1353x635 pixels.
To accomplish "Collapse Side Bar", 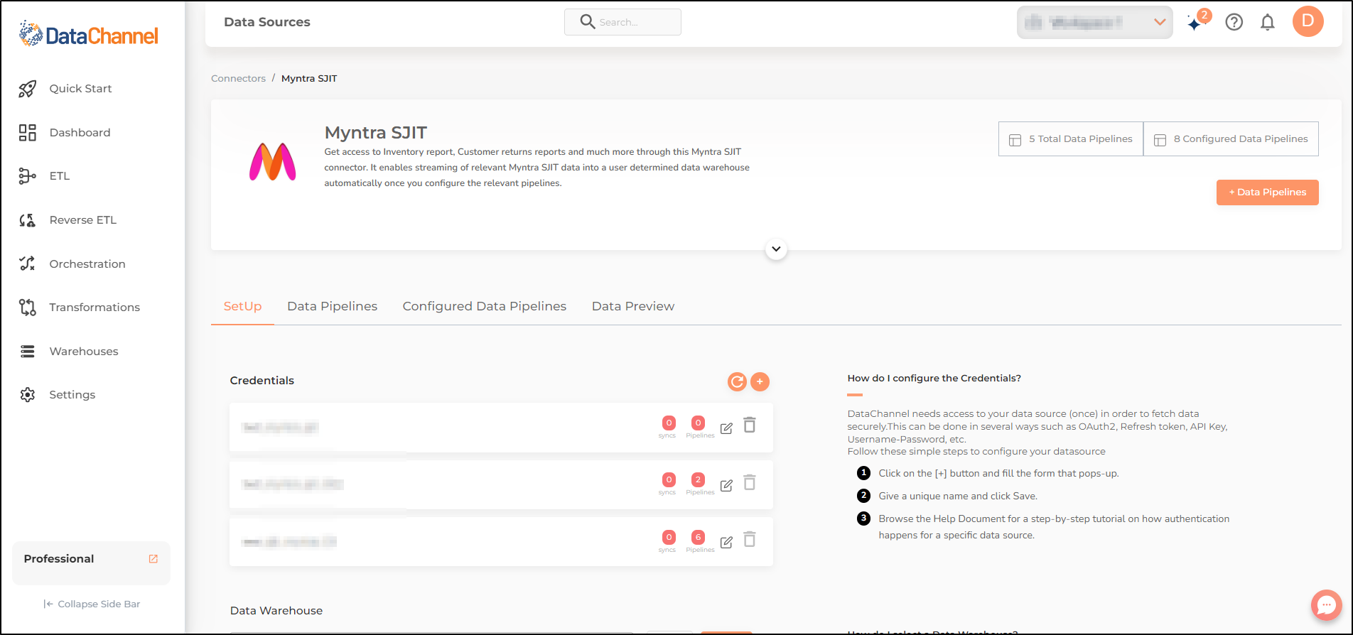I will [x=92, y=604].
